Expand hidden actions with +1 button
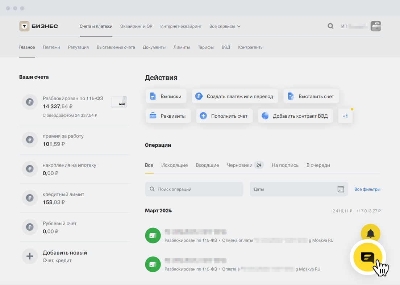The height and width of the screenshot is (285, 400). (x=345, y=116)
